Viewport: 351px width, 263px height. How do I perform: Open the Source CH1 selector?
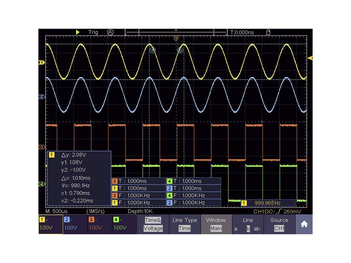click(x=279, y=224)
